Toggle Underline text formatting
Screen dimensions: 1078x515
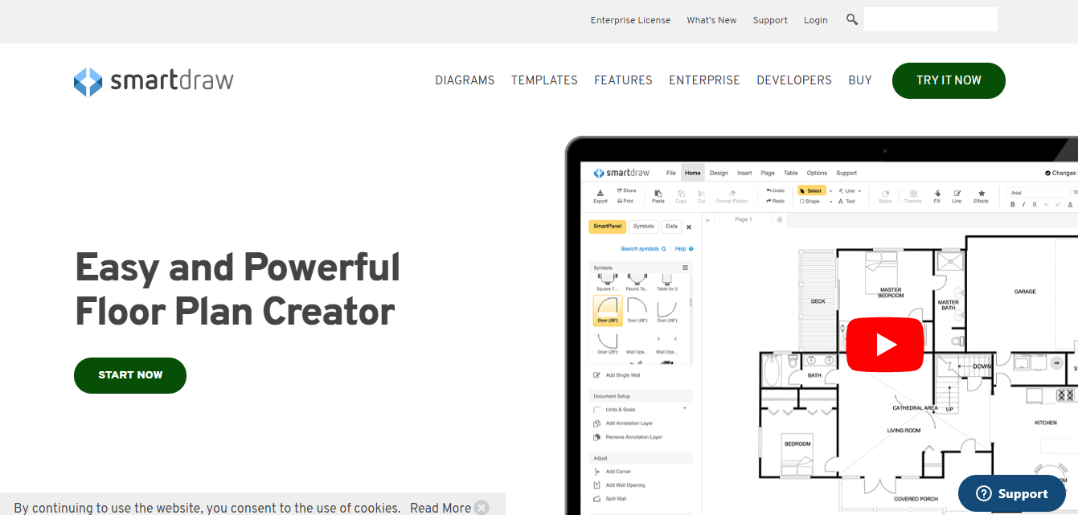1035,204
